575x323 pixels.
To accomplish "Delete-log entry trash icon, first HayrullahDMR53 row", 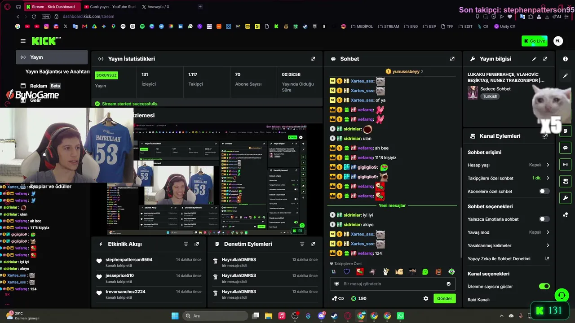I will click(x=215, y=261).
